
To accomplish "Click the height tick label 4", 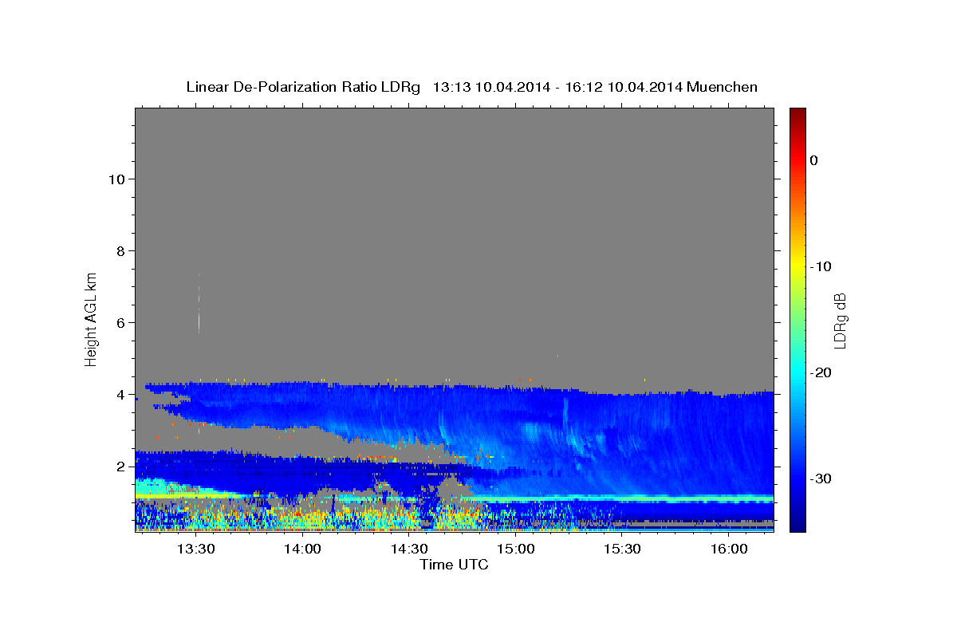I will point(120,394).
